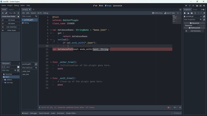Open the Scene menu in the top bar
Screen dimensions: 207x116
pos(4,5)
